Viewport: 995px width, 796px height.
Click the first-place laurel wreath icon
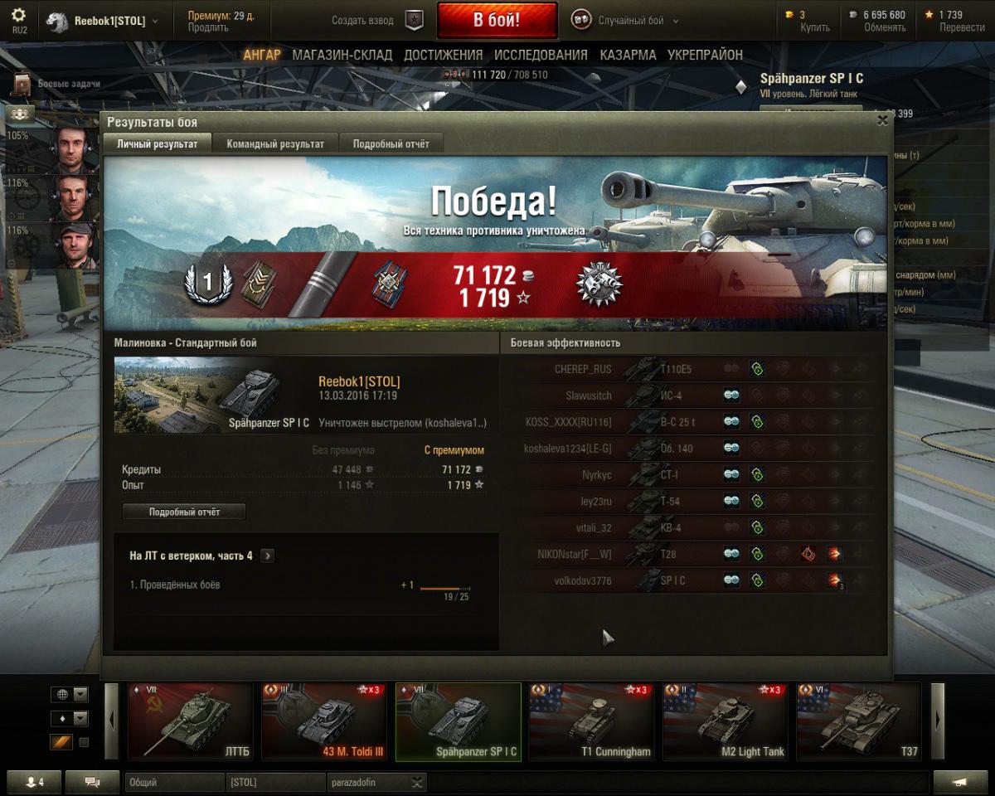207,284
